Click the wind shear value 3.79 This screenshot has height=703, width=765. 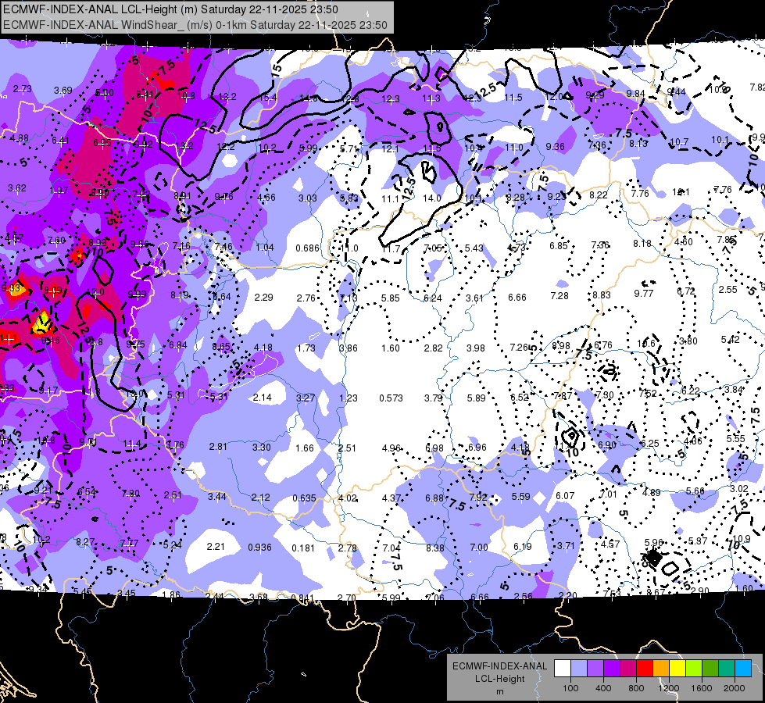433,398
